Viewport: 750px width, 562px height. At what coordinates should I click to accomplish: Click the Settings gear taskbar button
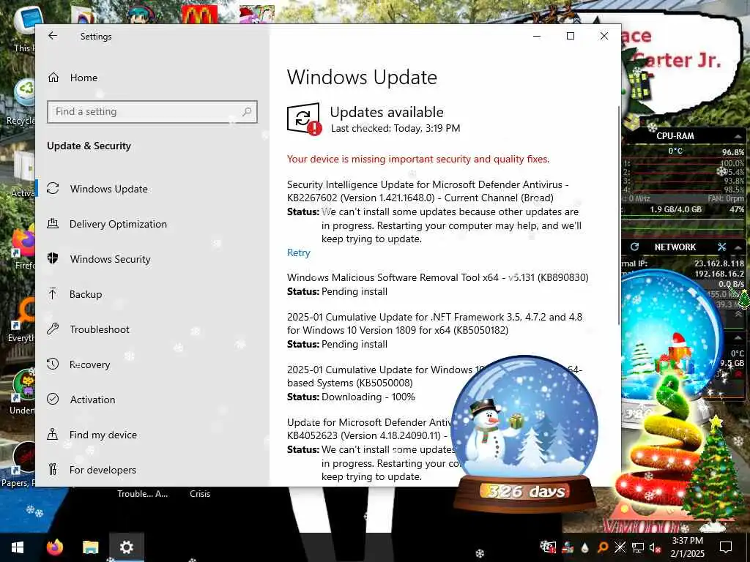point(126,547)
